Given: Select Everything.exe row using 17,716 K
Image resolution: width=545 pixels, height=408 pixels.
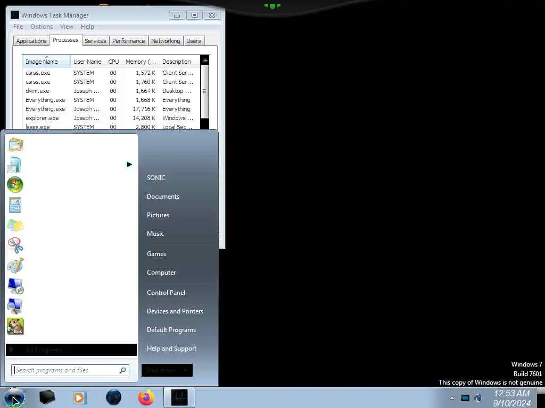Looking at the screenshot, I should pyautogui.click(x=111, y=109).
